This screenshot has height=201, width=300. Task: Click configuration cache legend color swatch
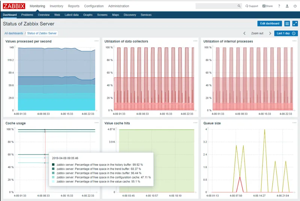click(53, 177)
